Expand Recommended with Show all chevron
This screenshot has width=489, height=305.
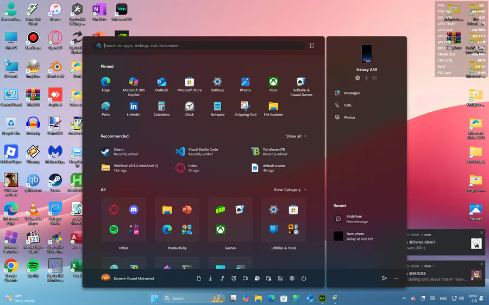296,136
